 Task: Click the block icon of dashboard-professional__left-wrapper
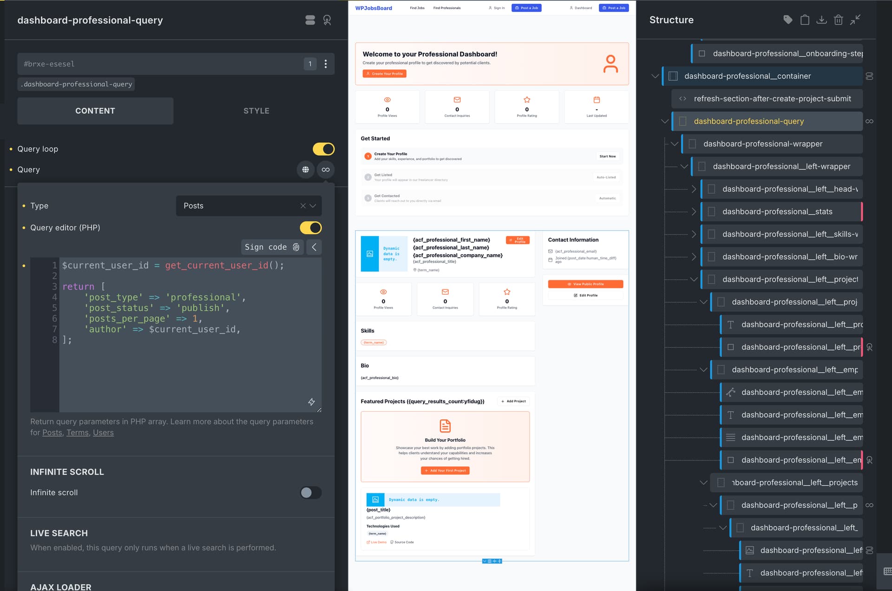[x=702, y=166]
